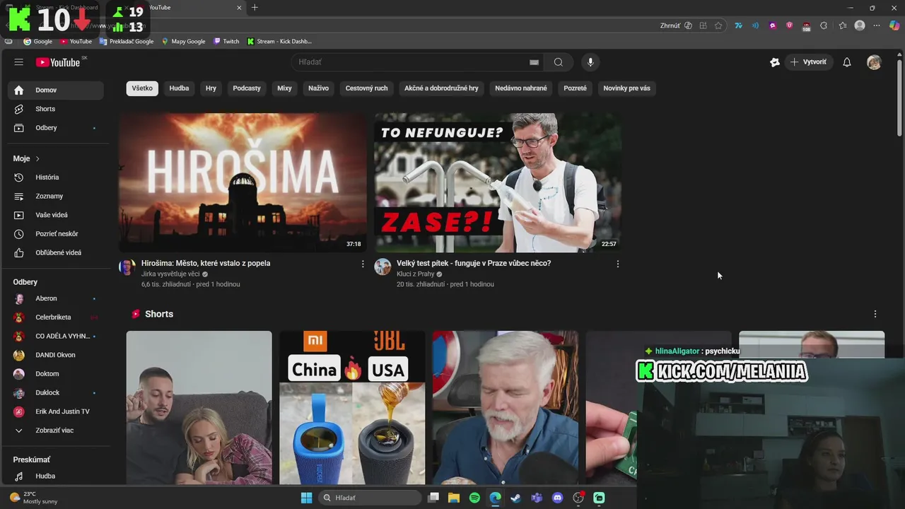The image size is (905, 509).
Task: Open Discord from the taskbar
Action: coord(558,498)
